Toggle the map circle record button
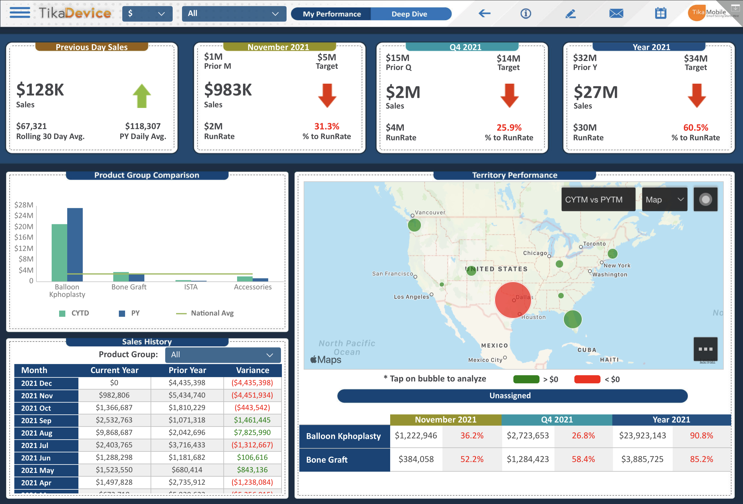Viewport: 743px width, 504px height. coord(705,199)
